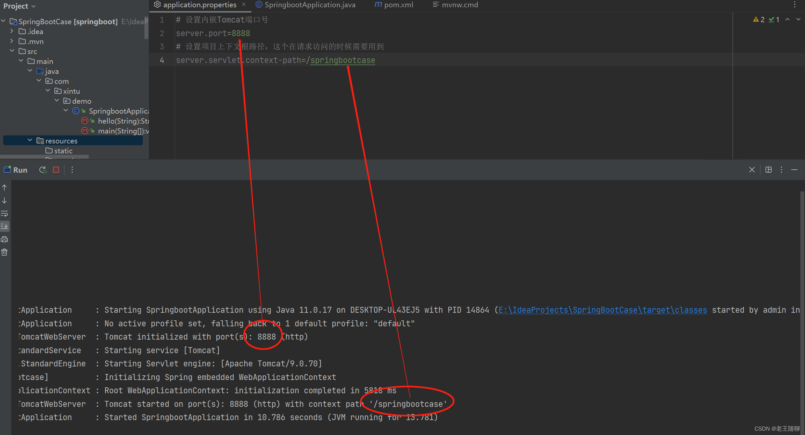Click the Tomcat port comment on line 1
The width and height of the screenshot is (805, 435).
click(x=222, y=20)
